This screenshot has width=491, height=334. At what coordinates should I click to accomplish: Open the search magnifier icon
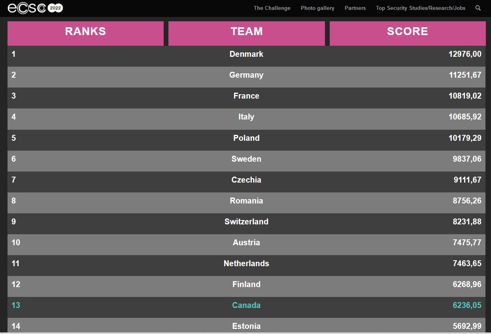coord(478,8)
